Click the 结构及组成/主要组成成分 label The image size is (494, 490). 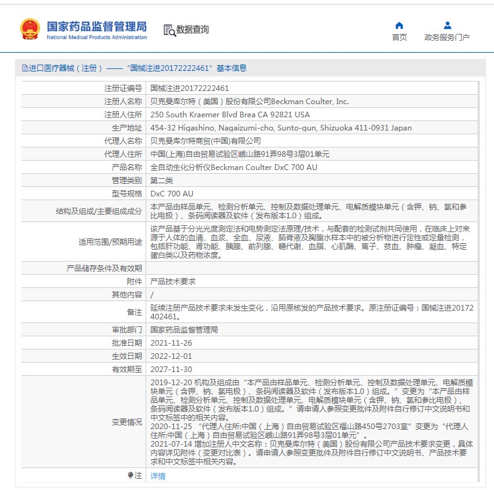99,211
